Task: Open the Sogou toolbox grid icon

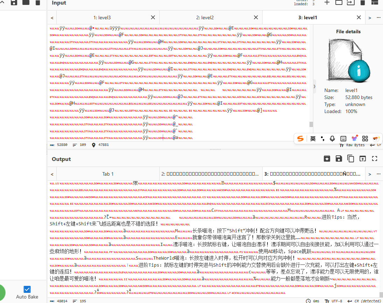Action: coord(365,139)
